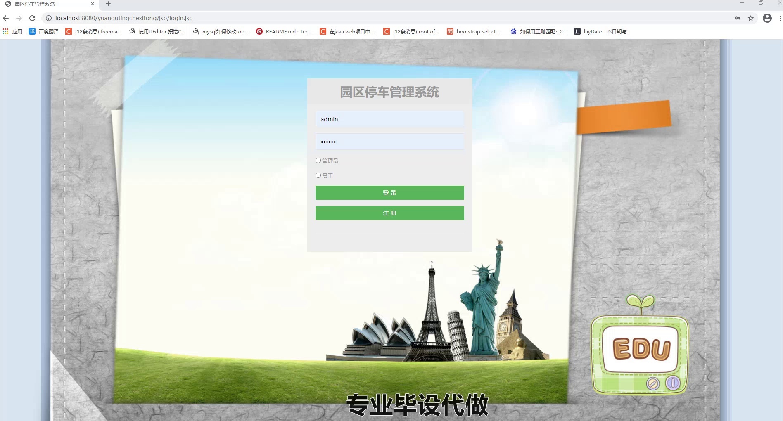Screen dimensions: 783x421
Task: Open the 在java web项目中 bookmark
Action: point(347,31)
